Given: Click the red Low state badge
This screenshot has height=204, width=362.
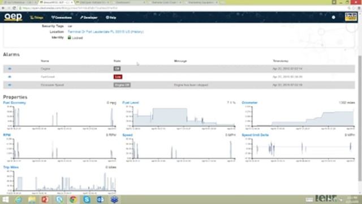Looking at the screenshot, I should pos(118,77).
